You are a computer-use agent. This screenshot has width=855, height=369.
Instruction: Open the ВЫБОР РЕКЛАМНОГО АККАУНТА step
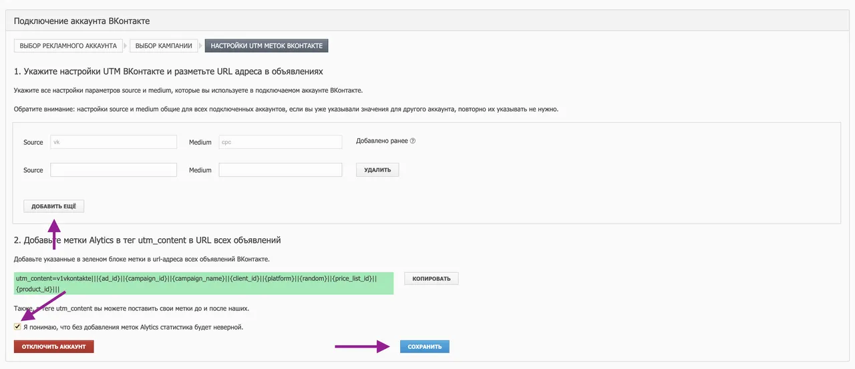pos(69,46)
